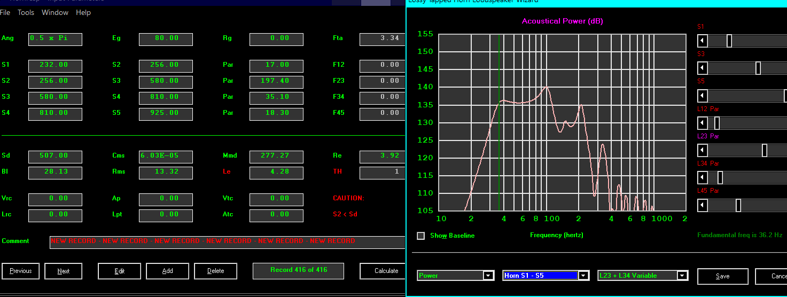Click the Cms field showing 6.03E-05
This screenshot has width=787, height=297.
click(166, 157)
